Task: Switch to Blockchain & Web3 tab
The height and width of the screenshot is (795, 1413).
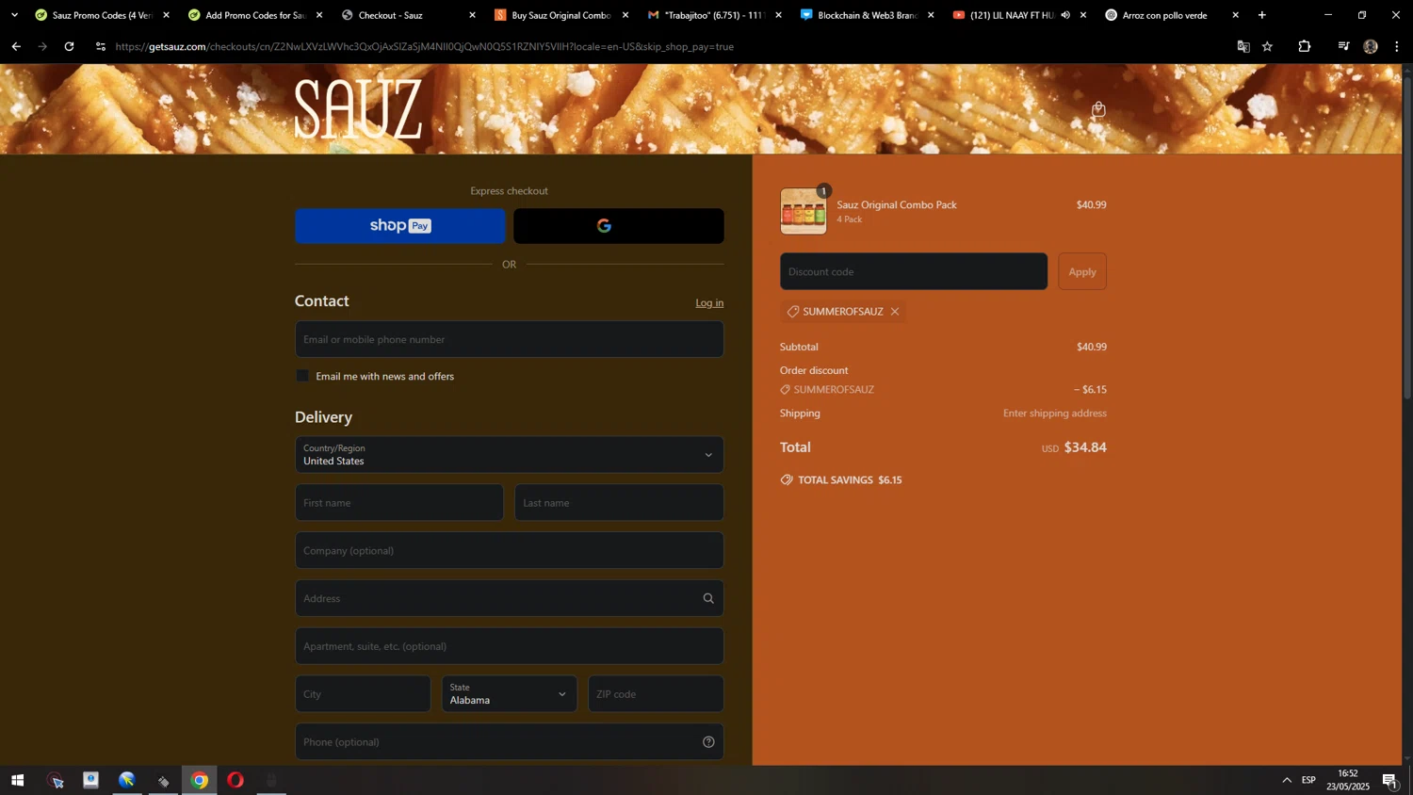Action: click(867, 15)
